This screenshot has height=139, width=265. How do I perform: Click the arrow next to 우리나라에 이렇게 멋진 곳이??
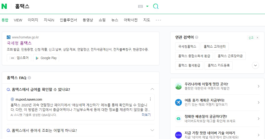pyautogui.click(x=258, y=86)
